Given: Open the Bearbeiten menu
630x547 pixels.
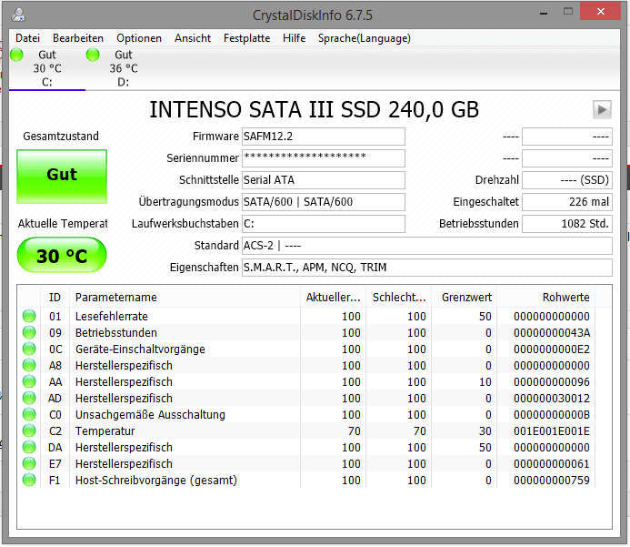Looking at the screenshot, I should pyautogui.click(x=78, y=38).
